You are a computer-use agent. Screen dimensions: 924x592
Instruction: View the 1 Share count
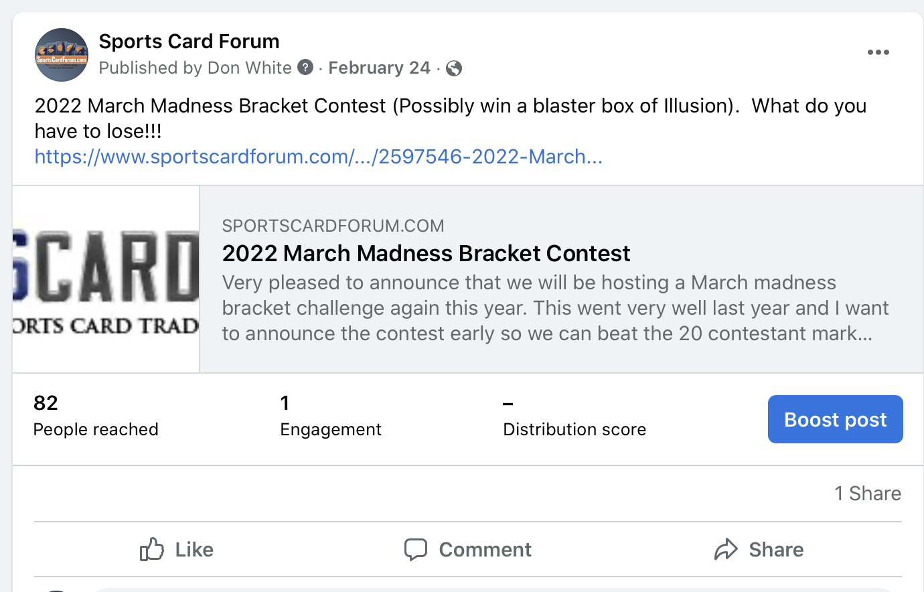tap(867, 494)
